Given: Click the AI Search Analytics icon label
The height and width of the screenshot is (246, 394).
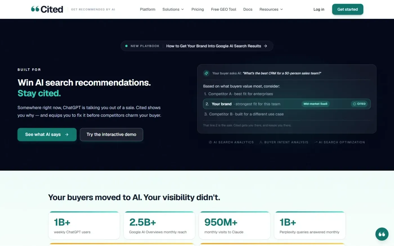Looking at the screenshot, I should tap(231, 142).
